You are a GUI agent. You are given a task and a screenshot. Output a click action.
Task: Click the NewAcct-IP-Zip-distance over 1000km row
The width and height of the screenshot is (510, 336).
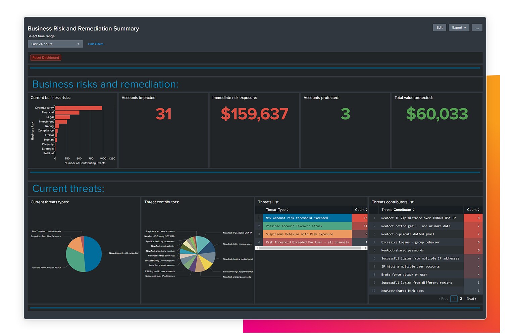coord(418,218)
